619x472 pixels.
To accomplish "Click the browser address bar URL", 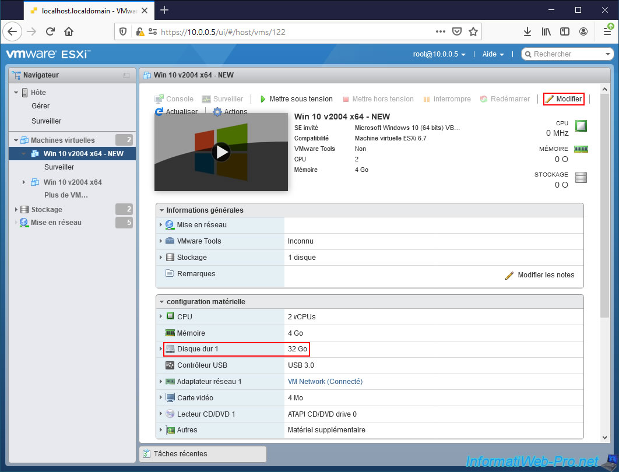I will 223,32.
